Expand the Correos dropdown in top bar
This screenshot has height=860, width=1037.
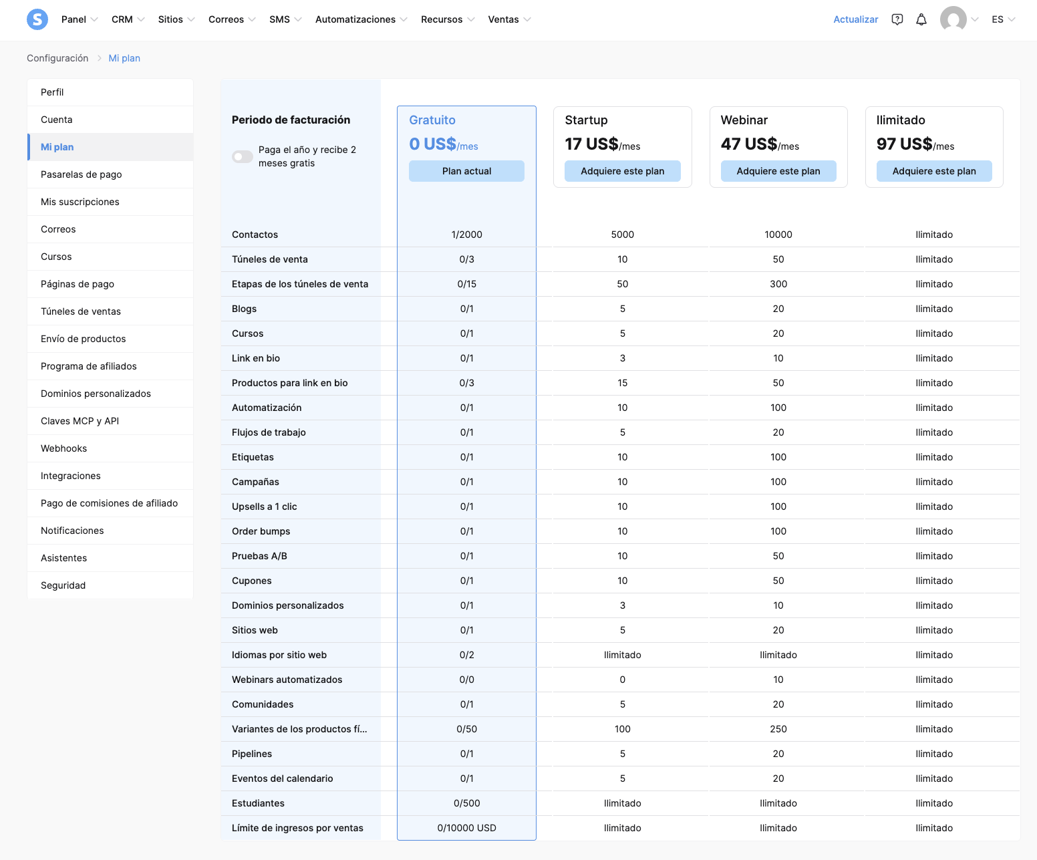[x=232, y=19]
